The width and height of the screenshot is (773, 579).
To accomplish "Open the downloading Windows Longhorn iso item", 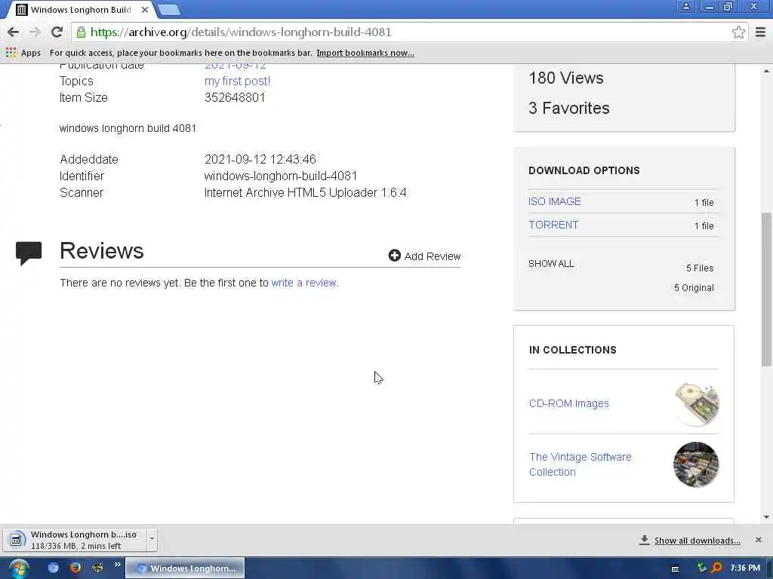I will [x=75, y=540].
